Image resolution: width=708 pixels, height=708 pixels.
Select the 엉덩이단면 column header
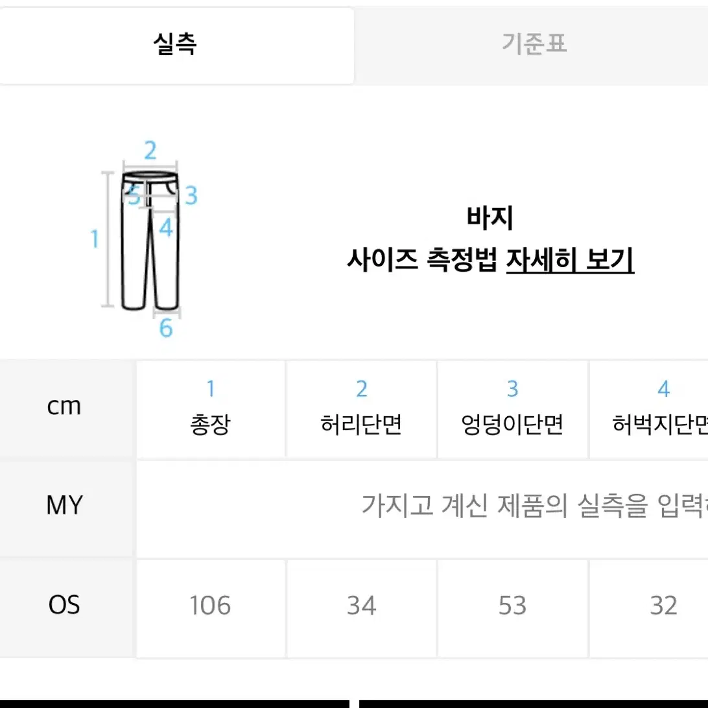512,408
